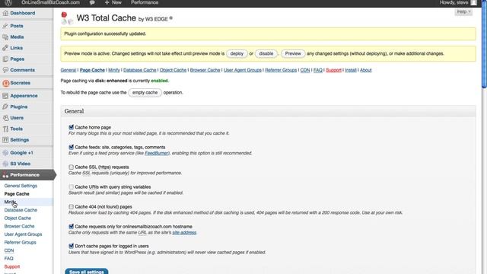Enable Cache SSL (https) requests
The width and height of the screenshot is (487, 274).
click(x=71, y=167)
